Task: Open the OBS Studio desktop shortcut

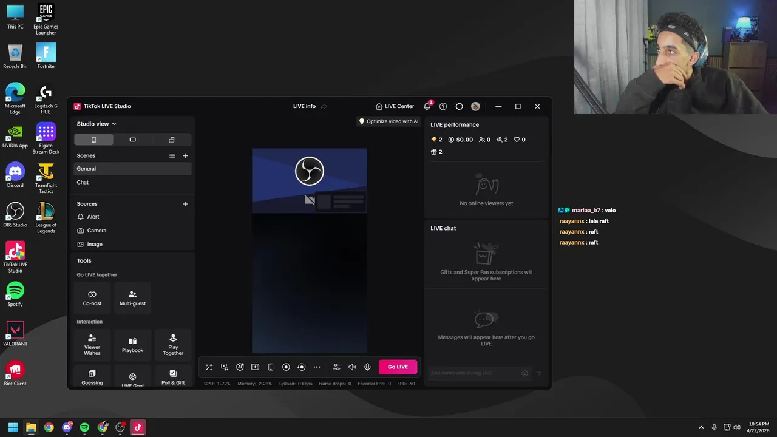Action: (15, 215)
